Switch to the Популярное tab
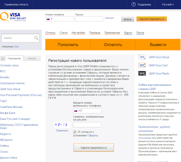The height and width of the screenshot is (162, 181). click(14, 58)
